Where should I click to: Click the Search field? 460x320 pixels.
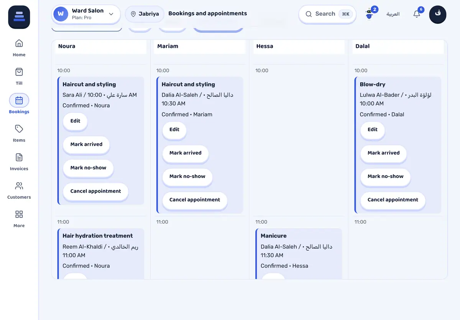(x=327, y=14)
